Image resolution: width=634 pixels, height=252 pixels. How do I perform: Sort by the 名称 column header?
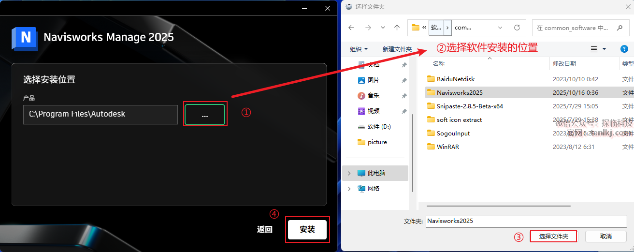click(438, 63)
